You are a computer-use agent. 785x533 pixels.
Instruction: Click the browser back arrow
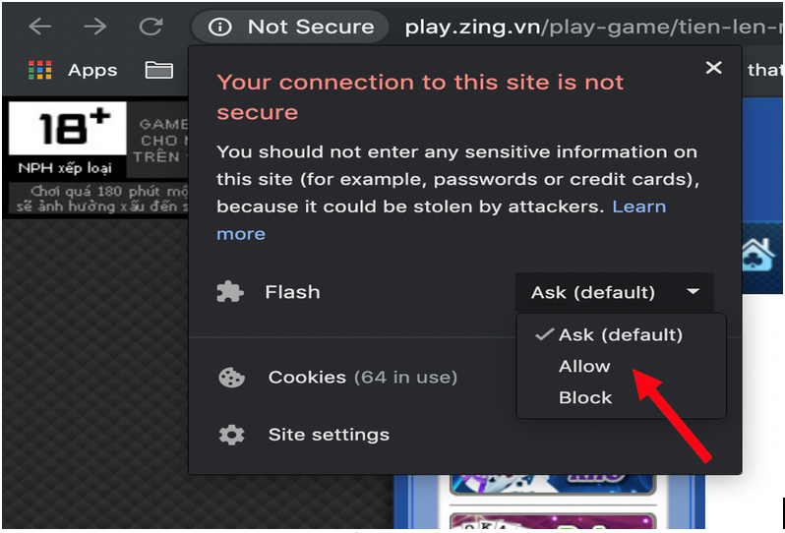coord(40,26)
